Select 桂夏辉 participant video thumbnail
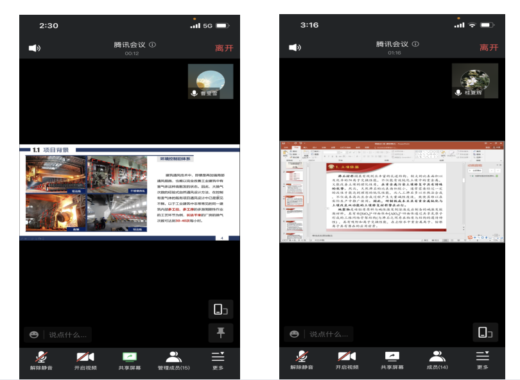This screenshot has height=380, width=520. 474,82
